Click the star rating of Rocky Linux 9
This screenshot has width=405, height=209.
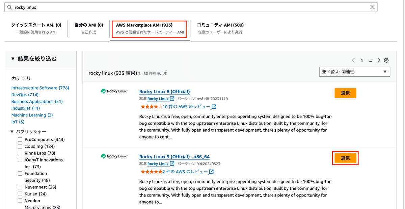click(152, 172)
